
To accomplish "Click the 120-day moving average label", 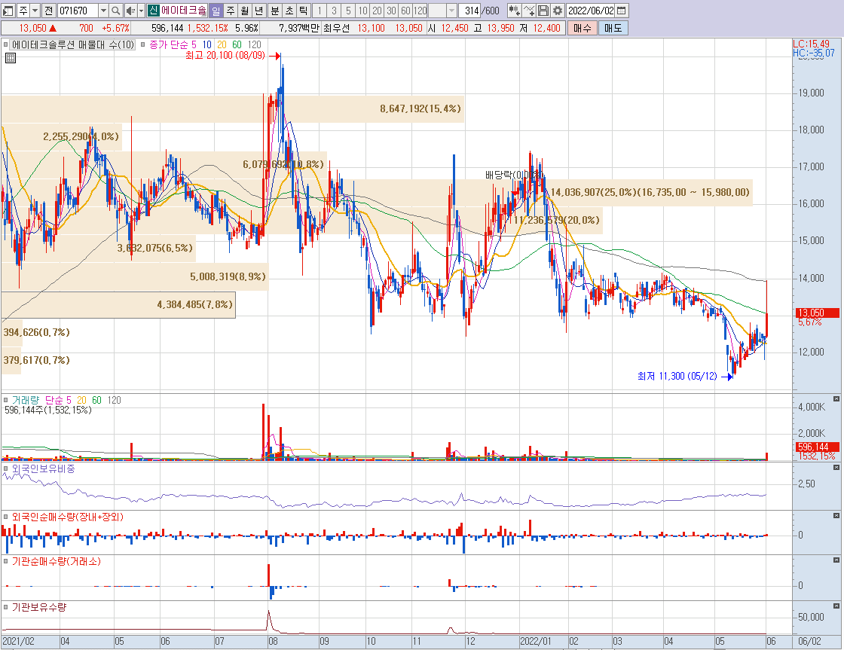I will point(255,44).
